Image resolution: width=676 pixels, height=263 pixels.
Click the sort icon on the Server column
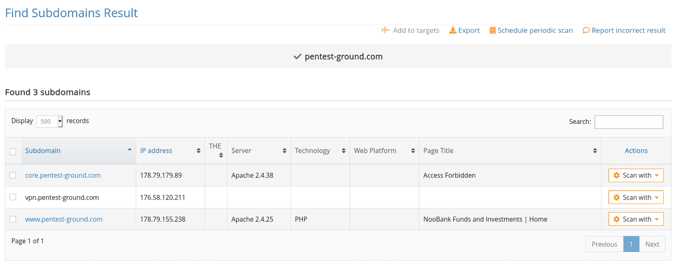(x=285, y=151)
